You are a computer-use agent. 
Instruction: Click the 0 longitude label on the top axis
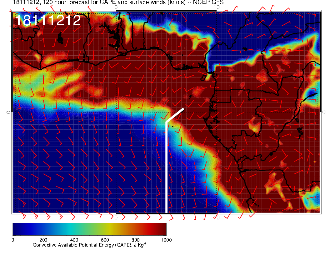116,7
